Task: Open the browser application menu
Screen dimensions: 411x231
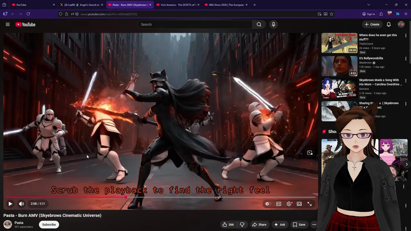Action: (406, 14)
